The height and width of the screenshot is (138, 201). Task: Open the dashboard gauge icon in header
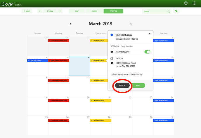(x=186, y=3)
